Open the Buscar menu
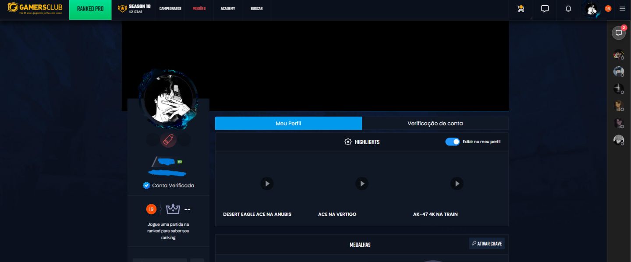Image resolution: width=631 pixels, height=262 pixels. point(257,9)
